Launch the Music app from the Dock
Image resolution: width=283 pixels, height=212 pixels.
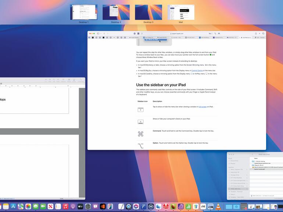tap(65, 207)
